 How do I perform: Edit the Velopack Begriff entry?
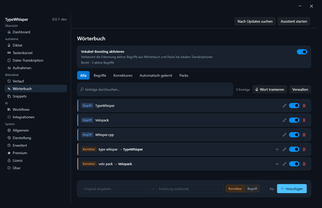284,120
